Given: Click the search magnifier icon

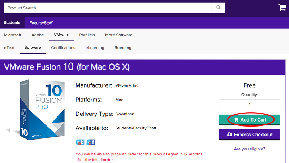Looking at the screenshot, I should click(218, 8).
